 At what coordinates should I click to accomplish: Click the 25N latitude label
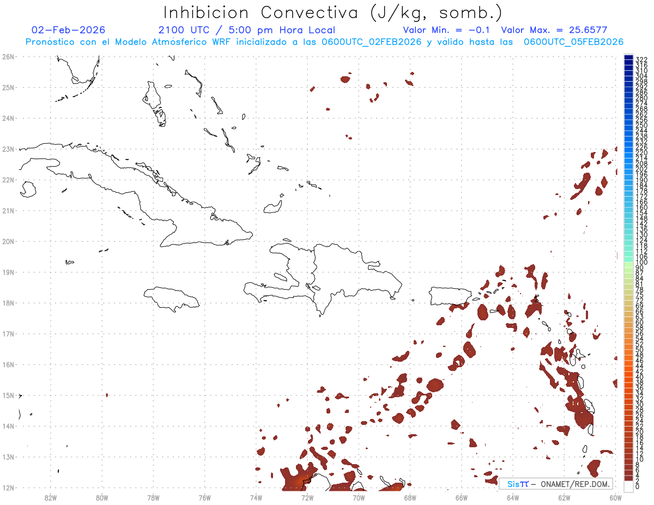point(8,87)
